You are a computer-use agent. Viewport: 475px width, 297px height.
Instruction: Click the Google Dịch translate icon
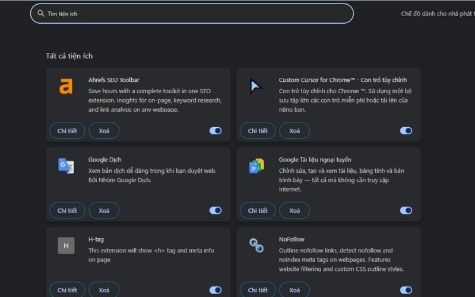coord(66,166)
